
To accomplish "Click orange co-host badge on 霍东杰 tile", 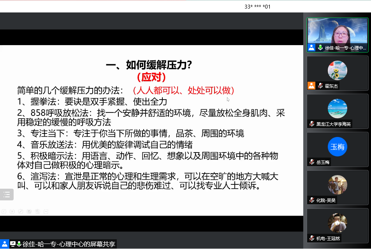I will coord(311,86).
